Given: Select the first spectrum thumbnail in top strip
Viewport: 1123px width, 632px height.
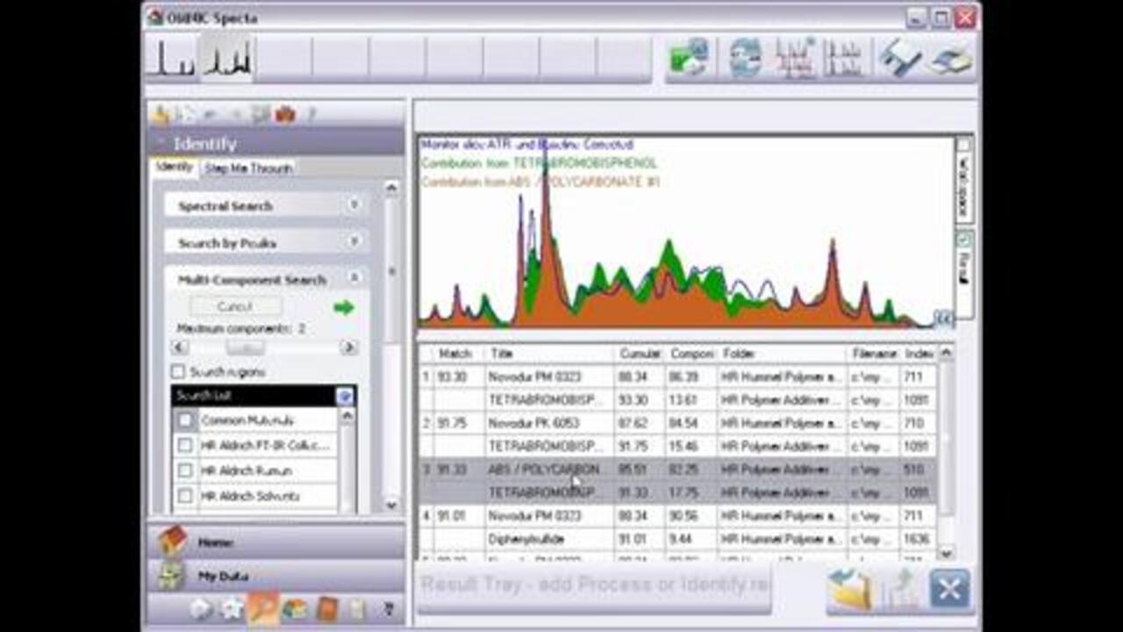Looking at the screenshot, I should click(x=170, y=60).
